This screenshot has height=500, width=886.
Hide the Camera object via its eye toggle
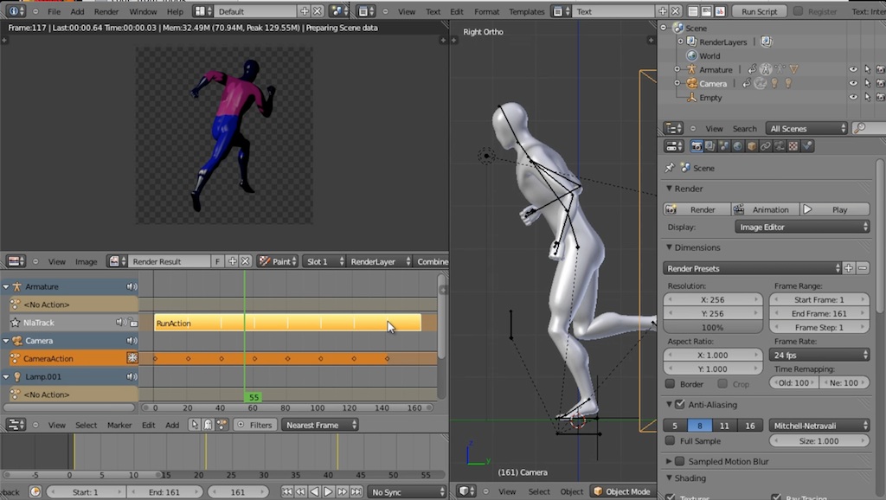[853, 83]
